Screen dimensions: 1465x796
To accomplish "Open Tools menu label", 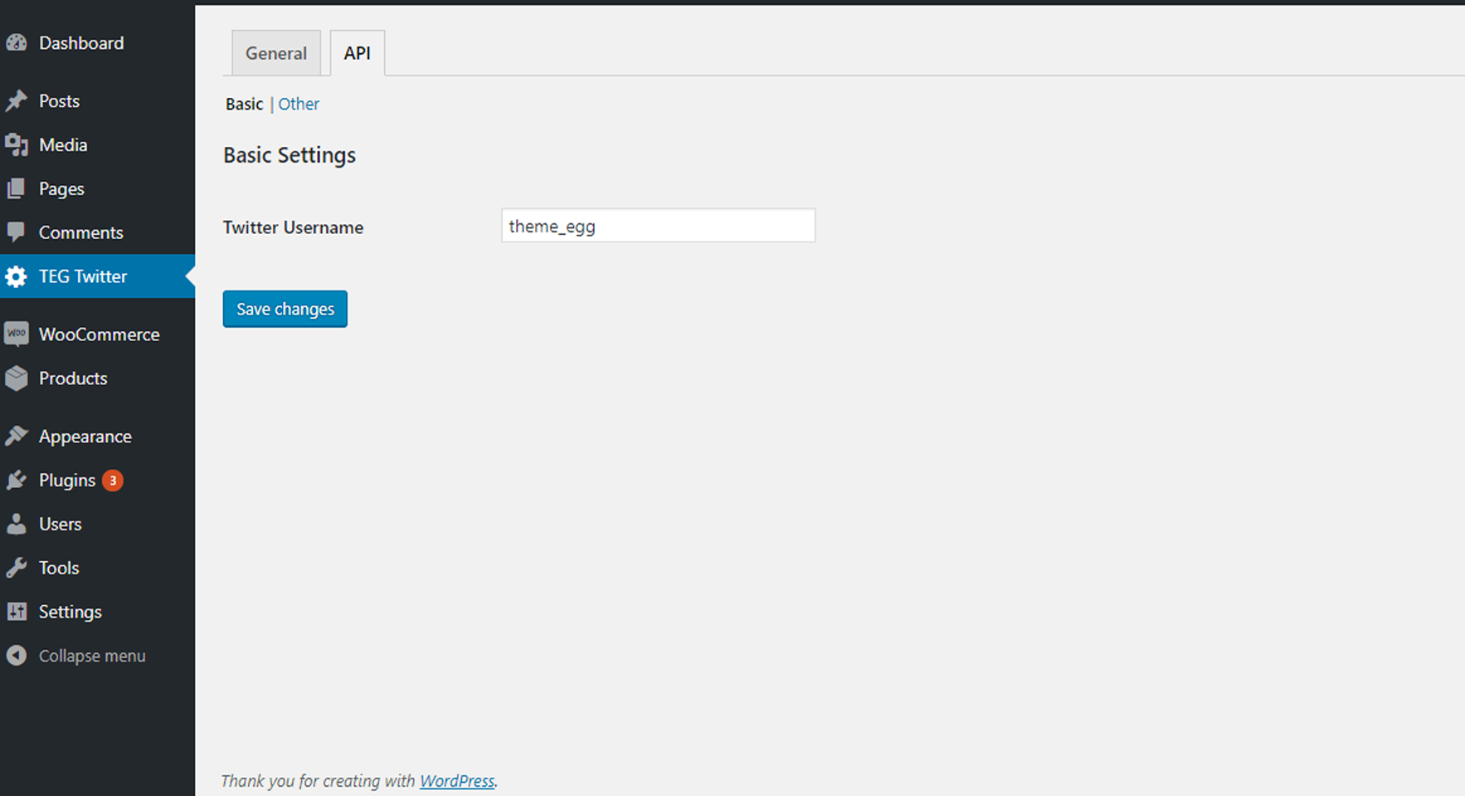I will pyautogui.click(x=59, y=569).
